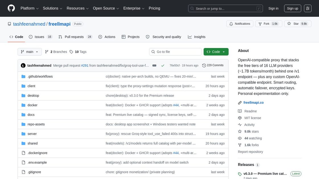319x179 pixels.
Task: Click the folder icon beside shared
Action: pos(23,143)
